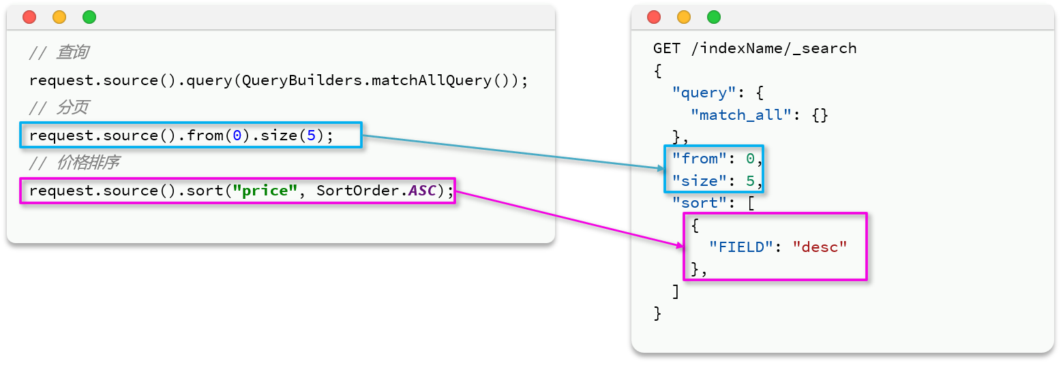Click the "size": 5 line in JSON

(x=715, y=180)
